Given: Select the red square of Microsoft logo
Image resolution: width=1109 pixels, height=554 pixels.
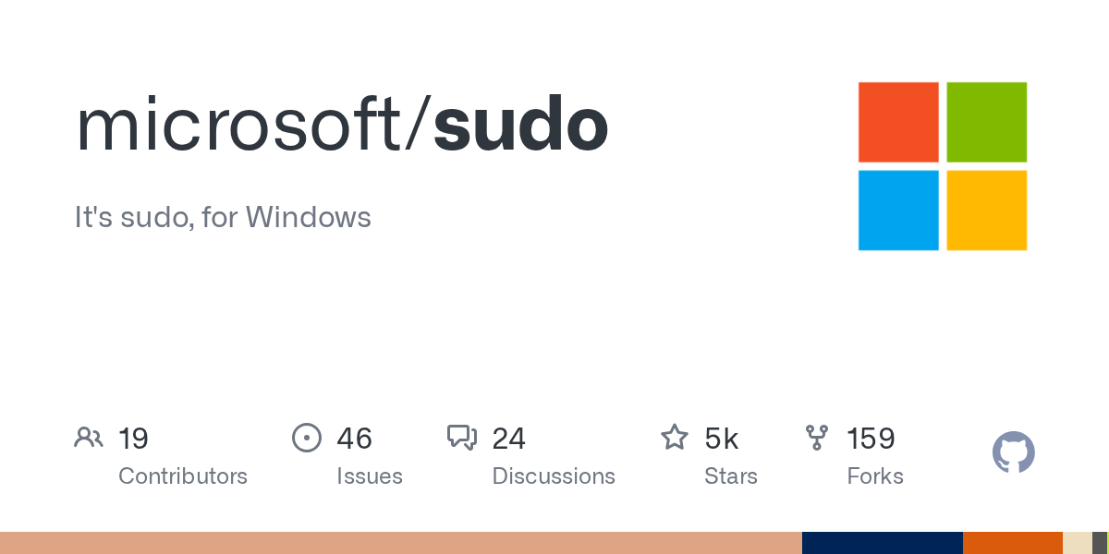Looking at the screenshot, I should [898, 122].
